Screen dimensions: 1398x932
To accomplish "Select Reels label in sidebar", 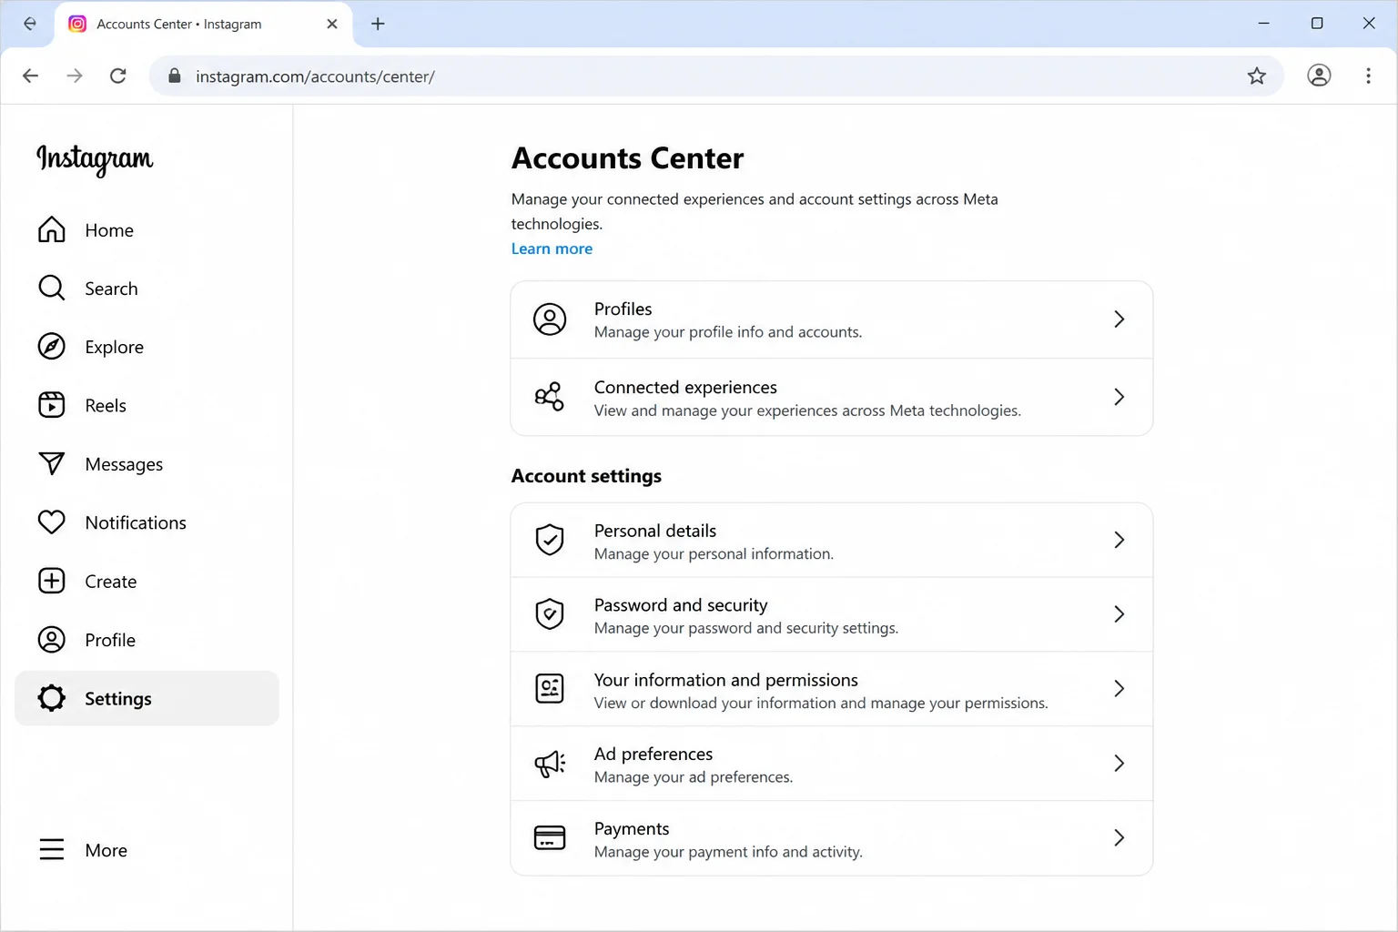I will point(106,406).
